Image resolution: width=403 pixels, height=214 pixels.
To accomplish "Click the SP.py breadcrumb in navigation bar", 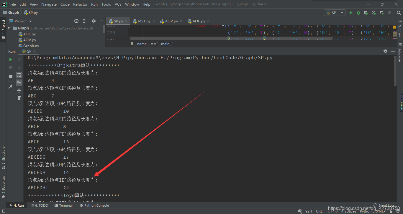I will [x=31, y=12].
